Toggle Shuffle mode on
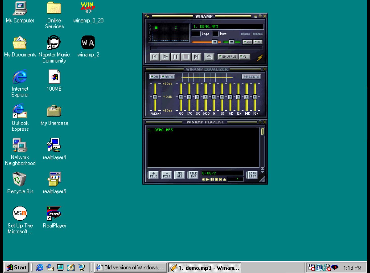Screen dimensions: 370x273 [227, 57]
